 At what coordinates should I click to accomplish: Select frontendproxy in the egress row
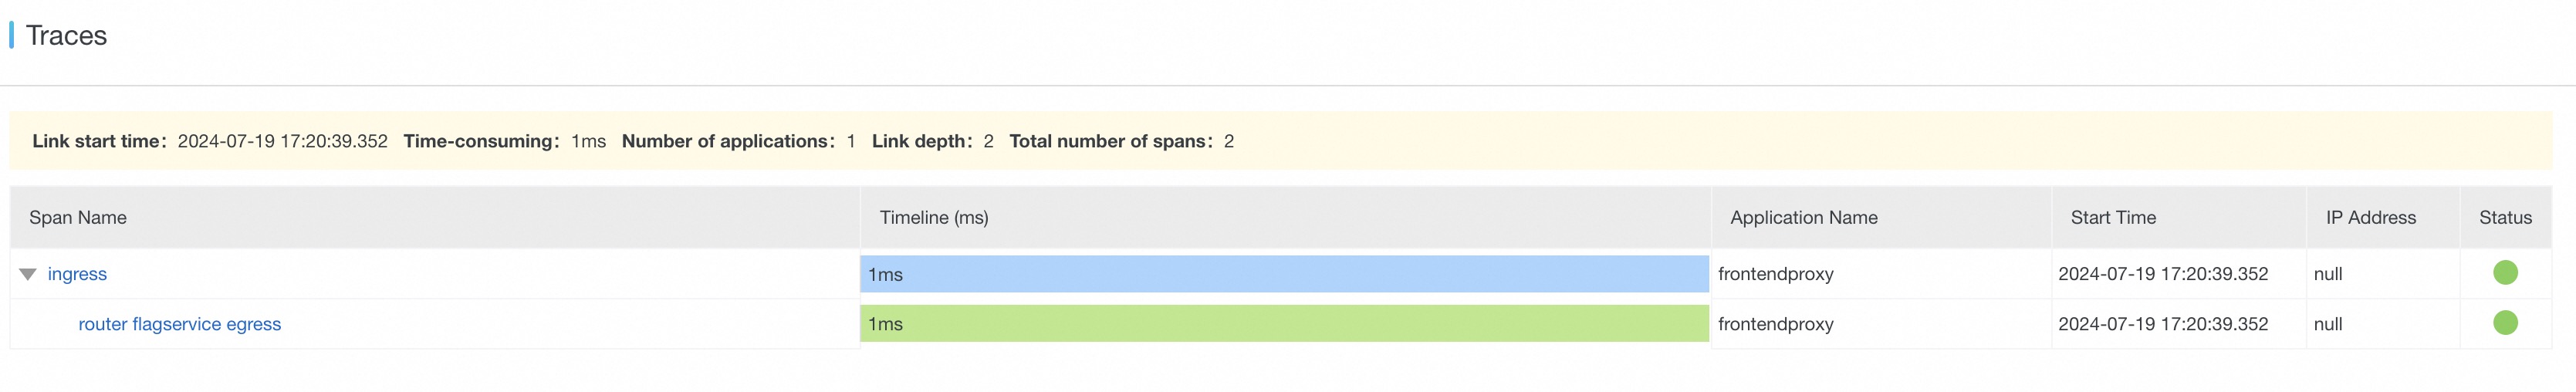click(x=1775, y=324)
